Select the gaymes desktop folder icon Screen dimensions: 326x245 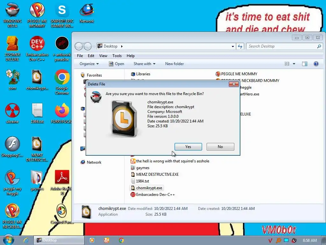tap(37, 181)
